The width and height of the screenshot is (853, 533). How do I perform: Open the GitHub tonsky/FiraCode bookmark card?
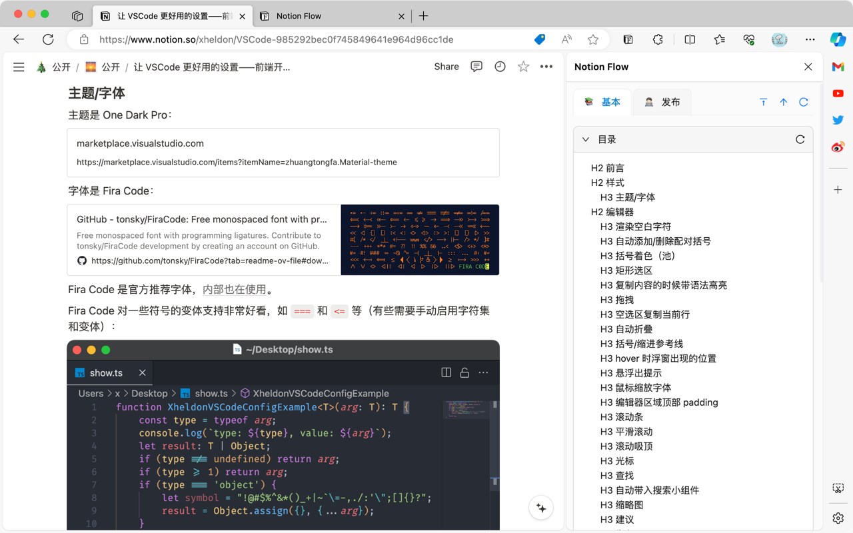(283, 240)
